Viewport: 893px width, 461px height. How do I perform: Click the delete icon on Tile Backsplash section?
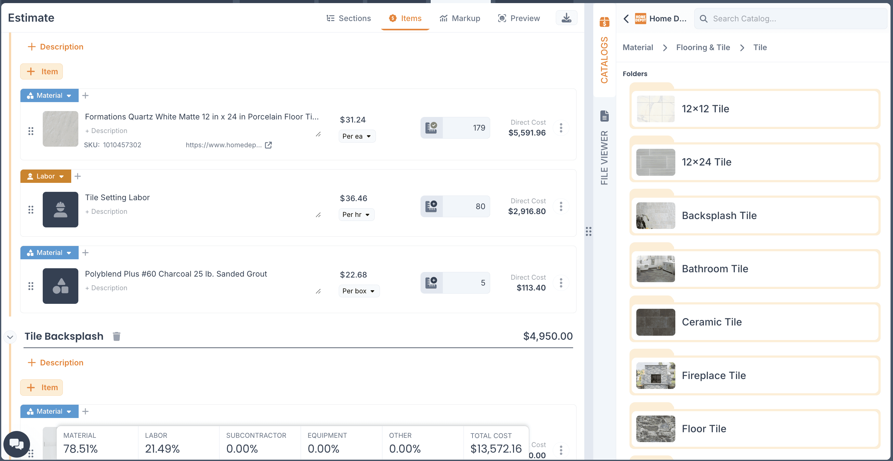point(116,336)
